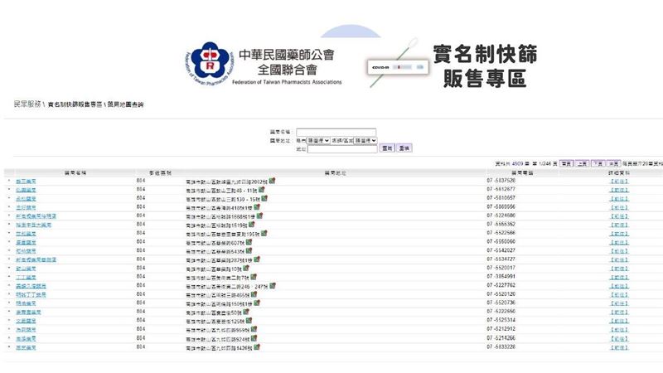The image size is (663, 373).
Task: Open pharmacy name link in 07-5227762 row
Action: [x=31, y=286]
